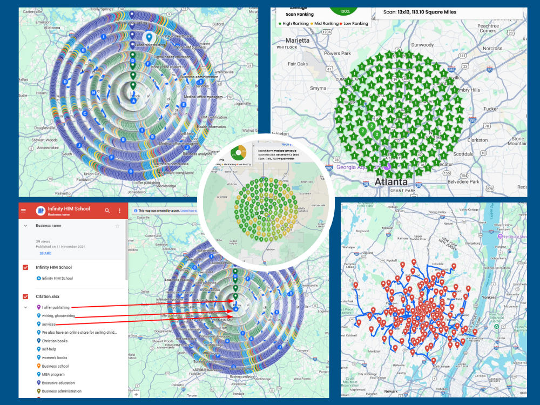The image size is (540, 405).
Task: Click the dark blue pin beside 'Christian books'
Action: click(38, 341)
